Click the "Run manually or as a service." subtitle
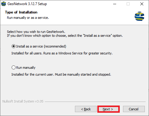 click(x=28, y=18)
